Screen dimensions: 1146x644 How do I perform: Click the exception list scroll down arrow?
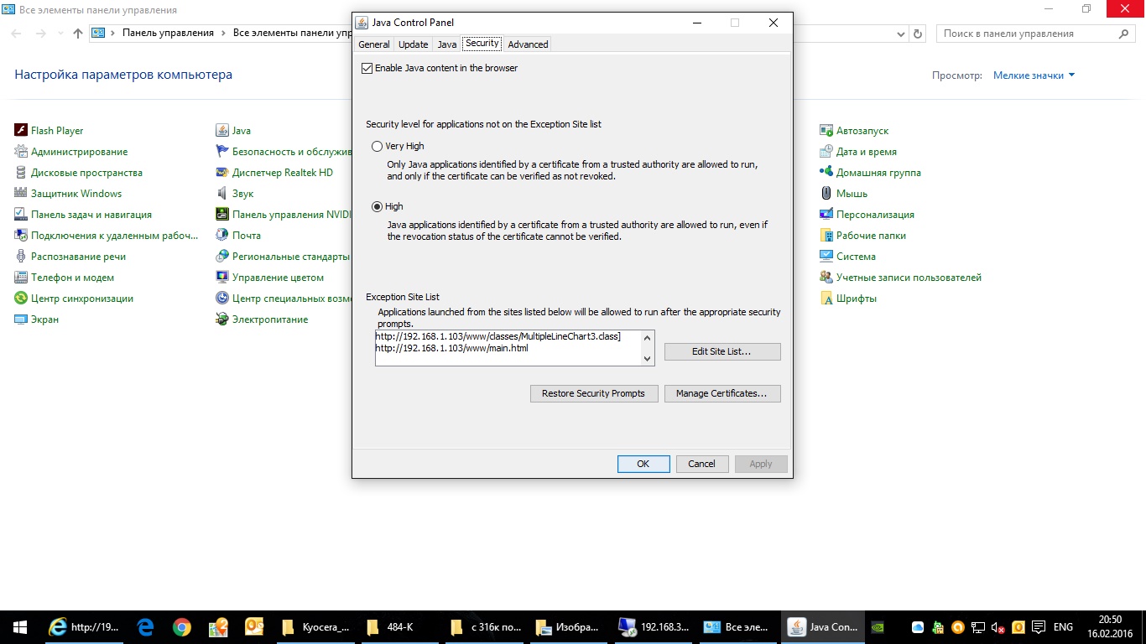[647, 359]
